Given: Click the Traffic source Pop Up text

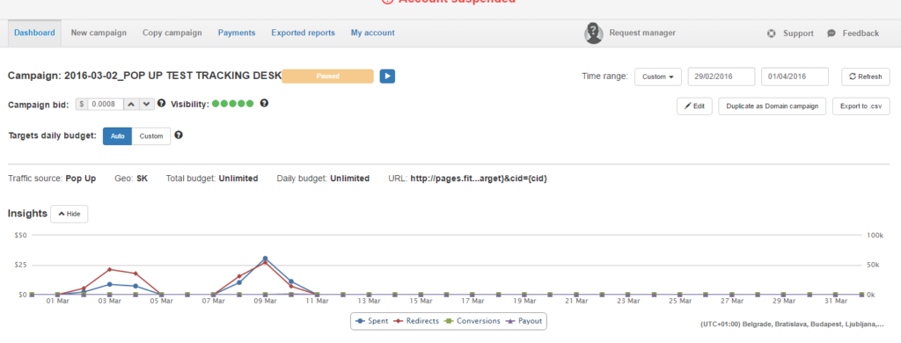Looking at the screenshot, I should tap(80, 179).
